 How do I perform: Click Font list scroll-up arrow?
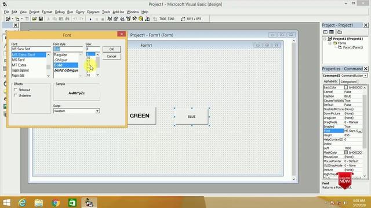[x=49, y=55]
